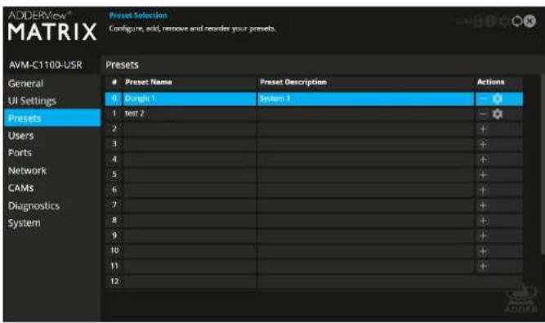
Task: Add a preset in row 7 using plus icon
Action: [x=483, y=205]
